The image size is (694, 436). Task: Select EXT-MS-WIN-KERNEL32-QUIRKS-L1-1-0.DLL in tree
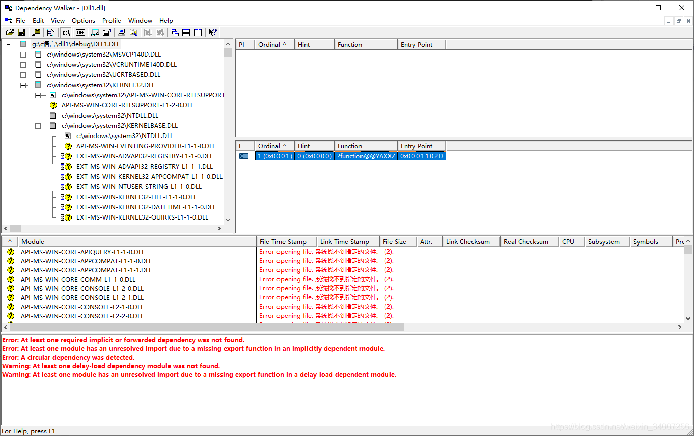[x=142, y=217]
